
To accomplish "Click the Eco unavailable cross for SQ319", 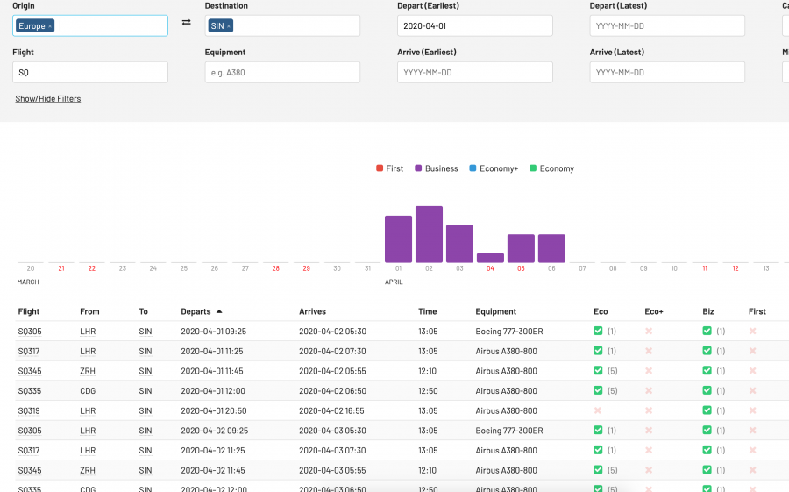I will [x=598, y=410].
